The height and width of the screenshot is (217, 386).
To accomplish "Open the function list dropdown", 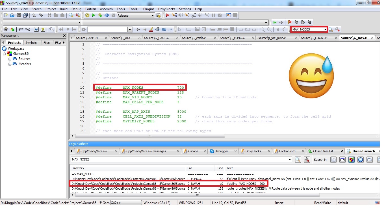I will click(266, 22).
